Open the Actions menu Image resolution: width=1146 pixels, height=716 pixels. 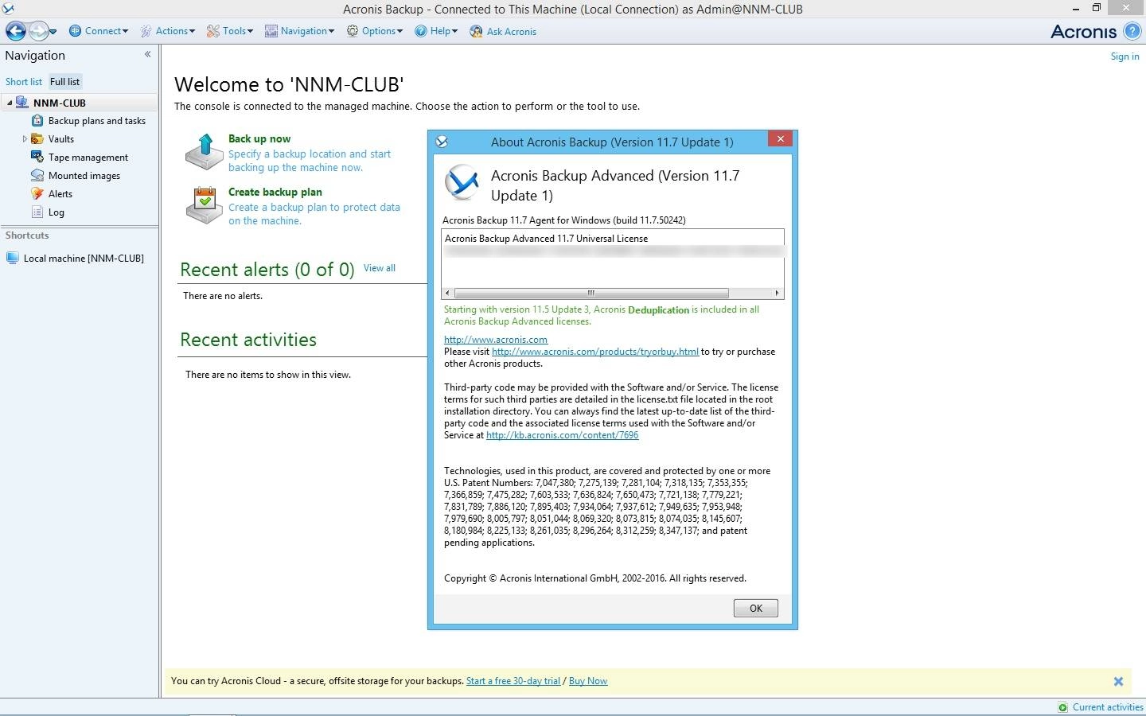[x=168, y=31]
